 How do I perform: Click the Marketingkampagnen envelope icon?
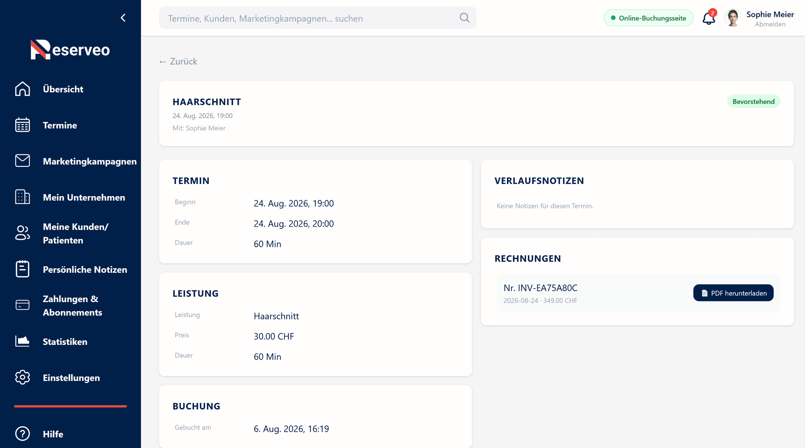(23, 161)
